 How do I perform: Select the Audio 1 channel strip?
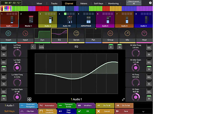pyautogui.click(x=9, y=19)
